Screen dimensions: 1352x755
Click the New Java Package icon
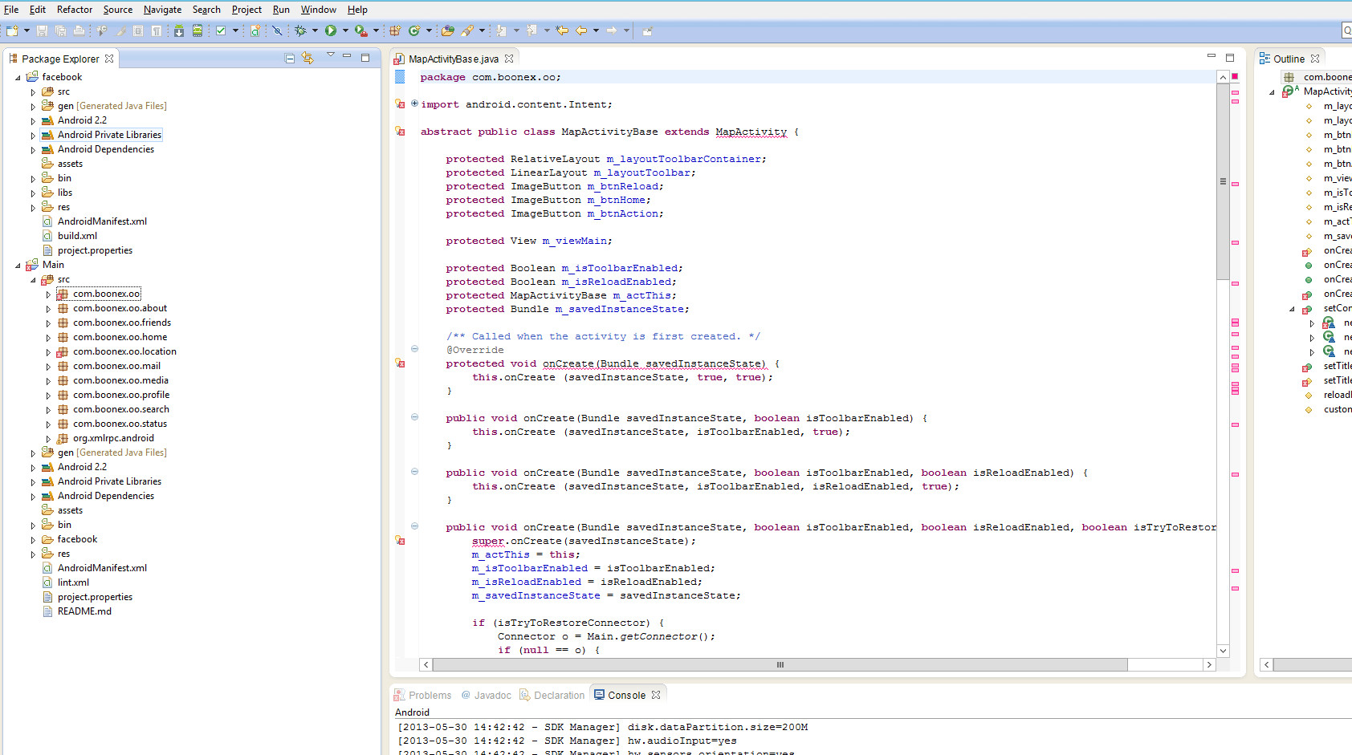(394, 30)
